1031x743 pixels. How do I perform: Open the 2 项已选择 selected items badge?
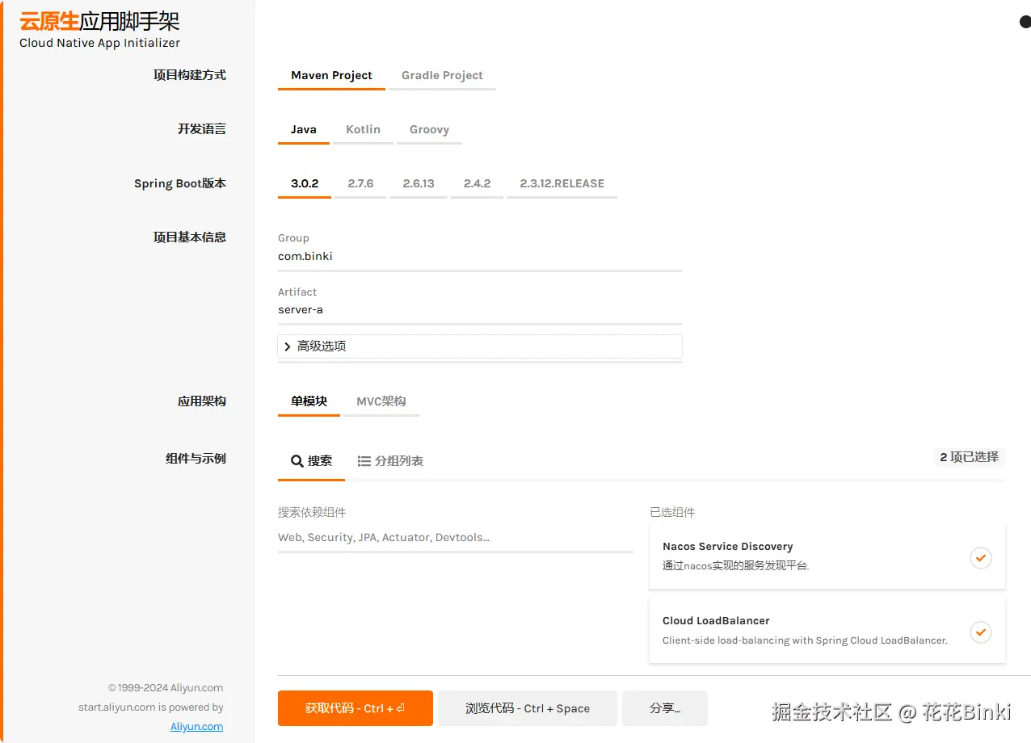tap(969, 457)
